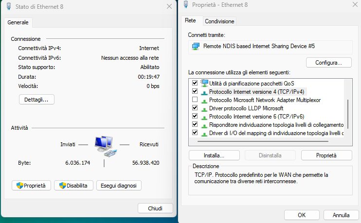Click the received bytes value 56.938.420
The height and width of the screenshot is (223, 361).
click(146, 163)
